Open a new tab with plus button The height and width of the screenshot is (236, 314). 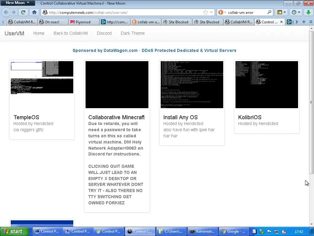pyautogui.click(x=304, y=22)
